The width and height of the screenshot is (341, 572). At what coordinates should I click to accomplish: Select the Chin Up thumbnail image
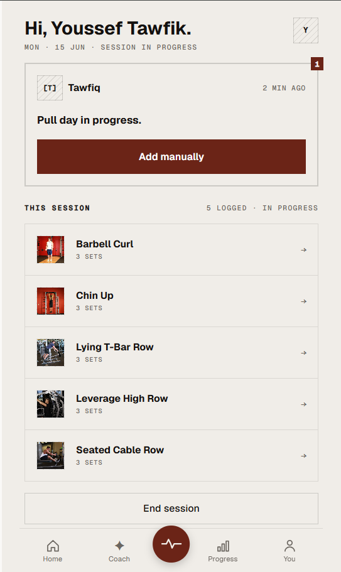(x=51, y=301)
